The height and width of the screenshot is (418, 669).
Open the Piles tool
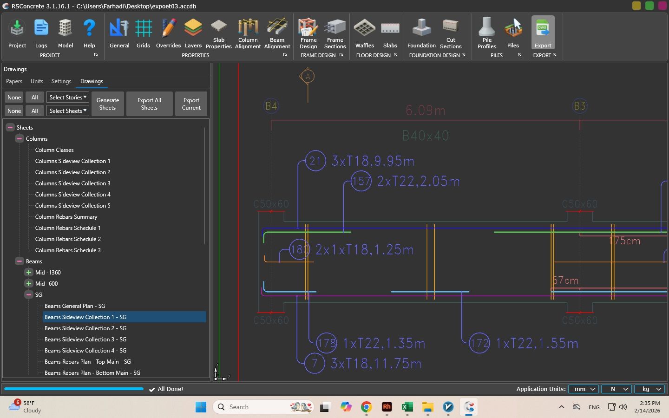513,33
